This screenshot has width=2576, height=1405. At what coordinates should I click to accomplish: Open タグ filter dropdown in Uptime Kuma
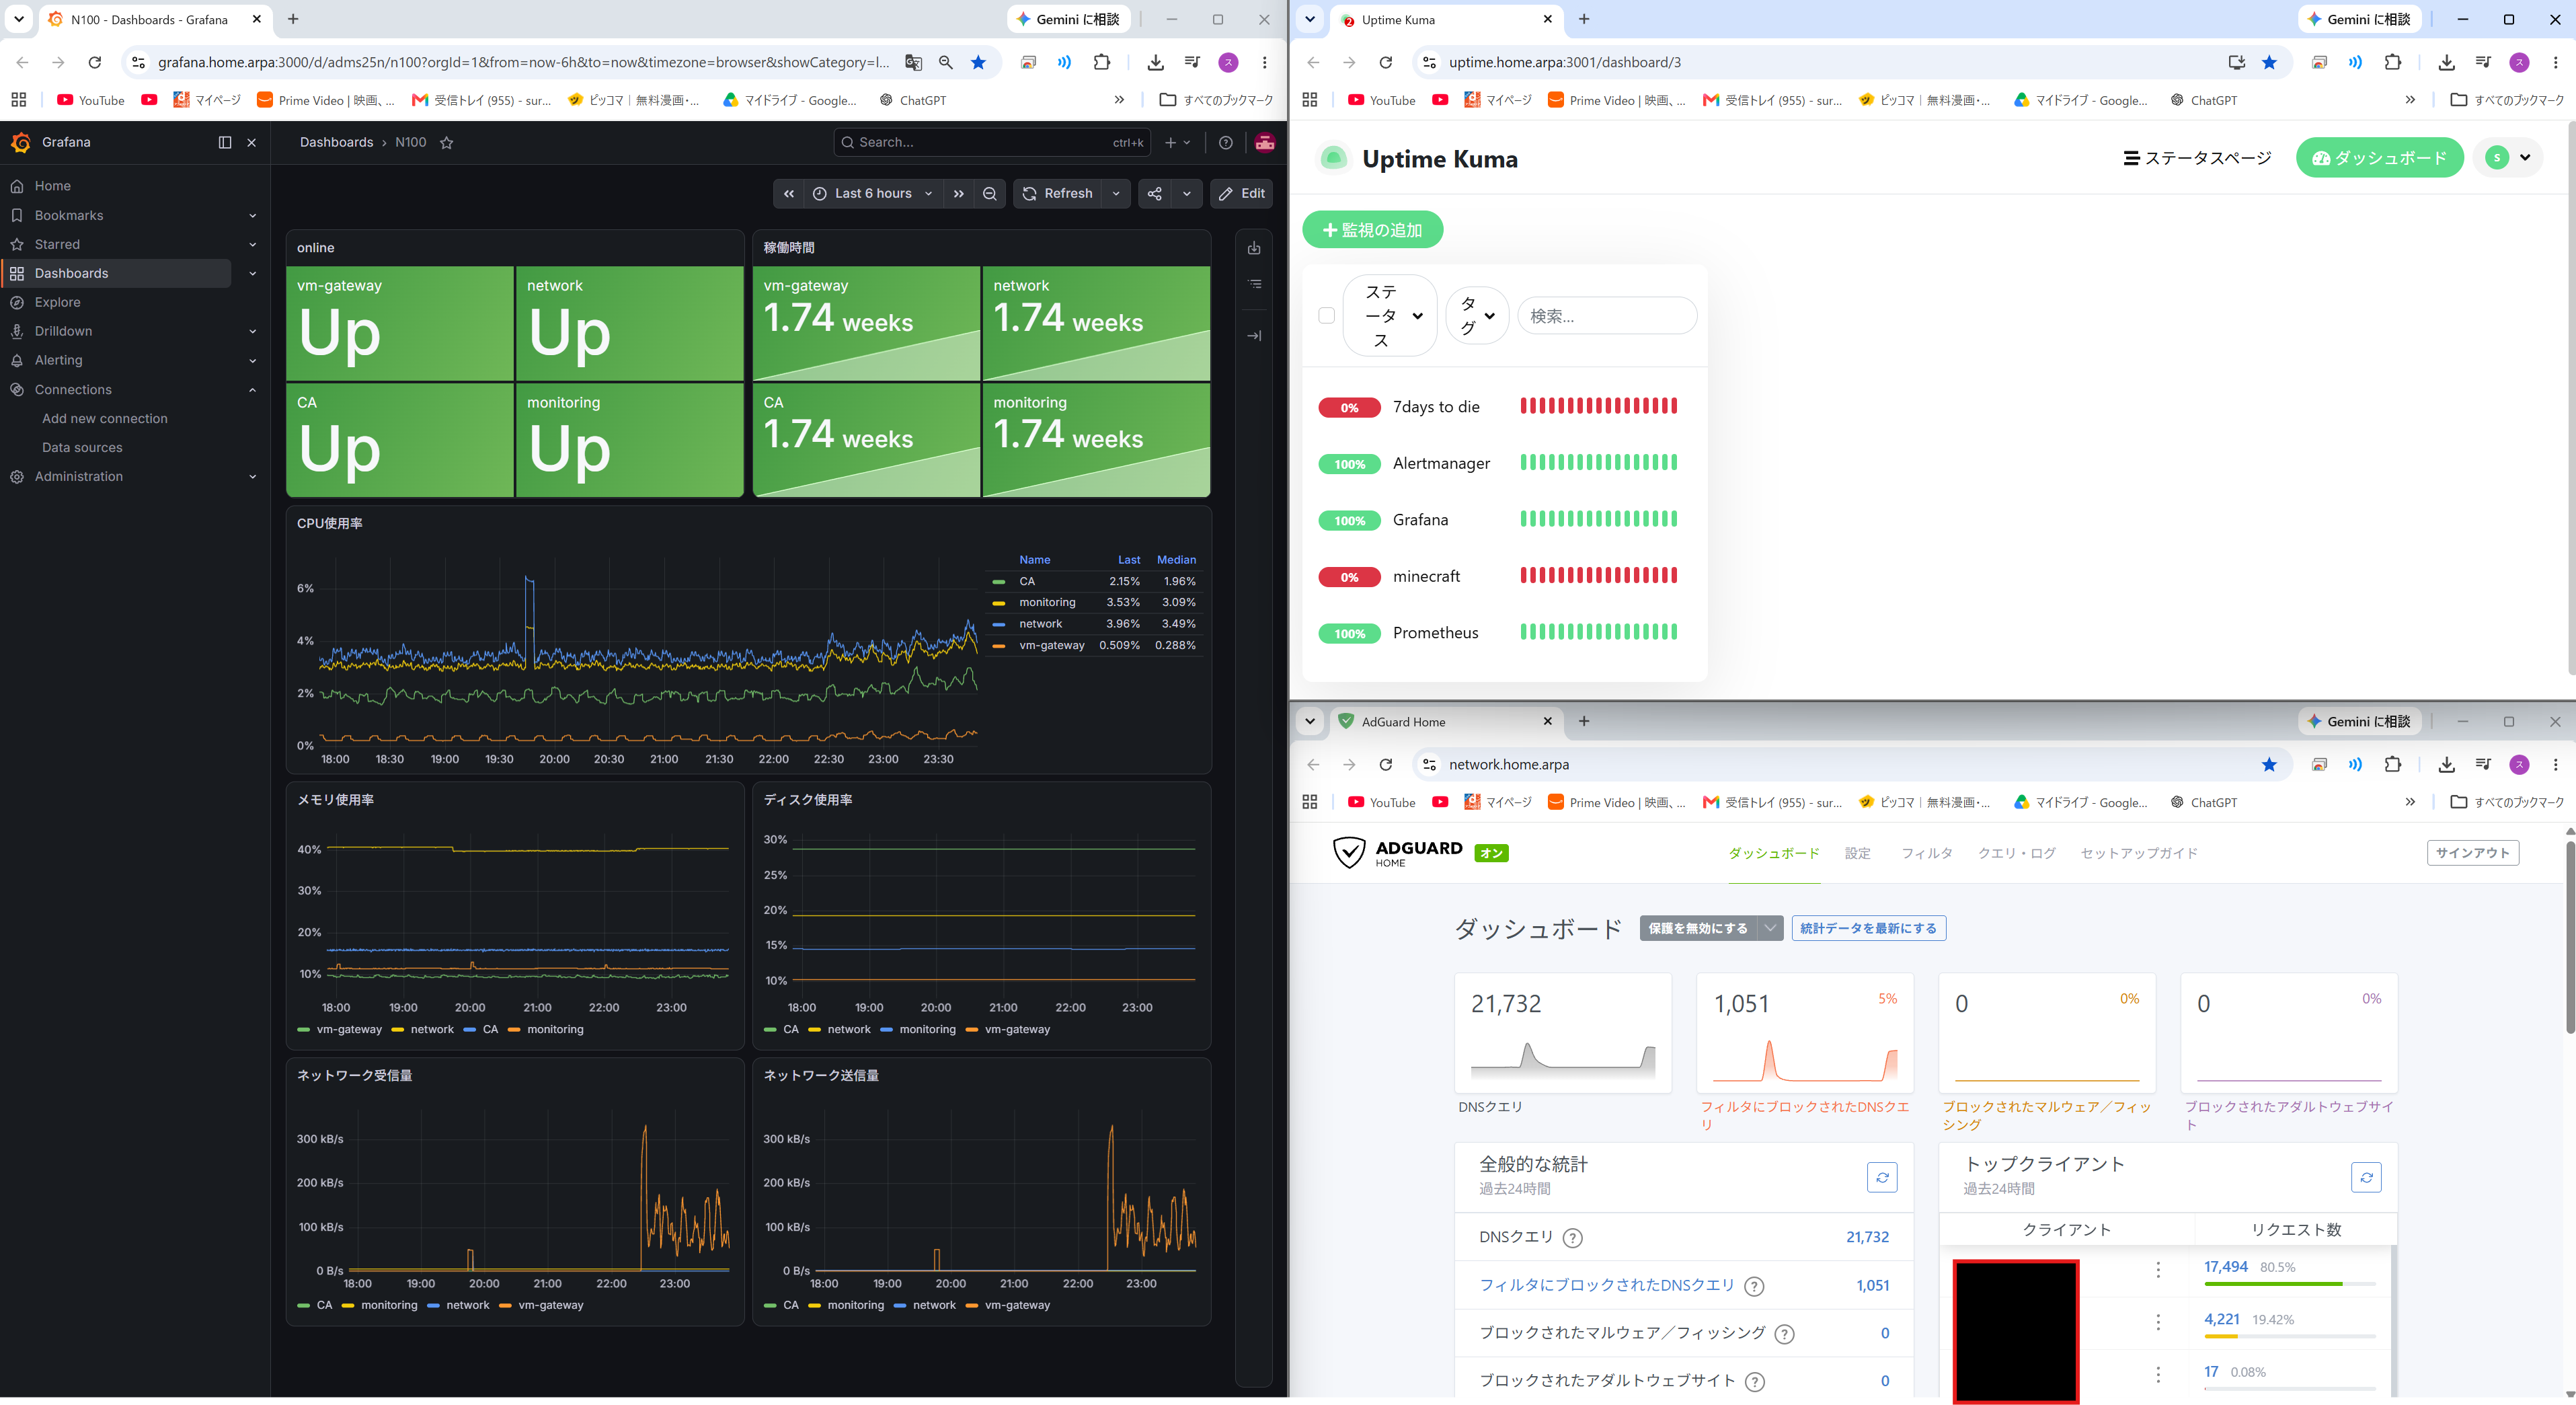pos(1477,316)
